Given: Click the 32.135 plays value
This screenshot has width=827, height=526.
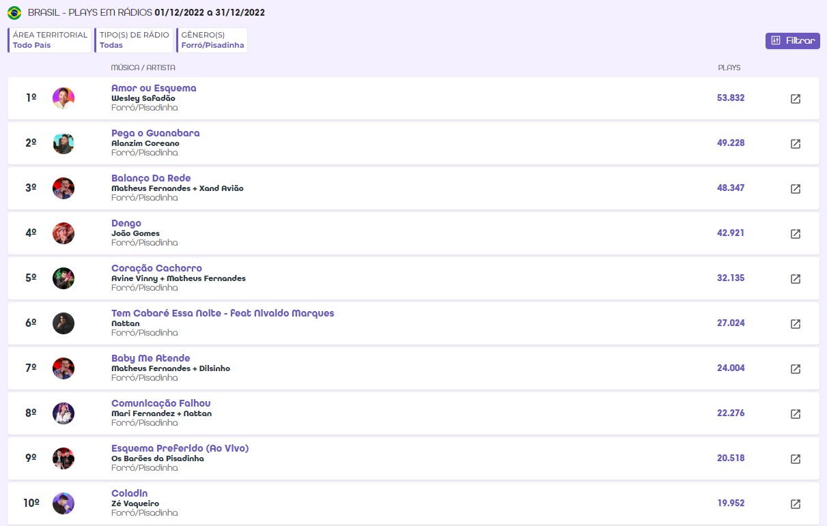Looking at the screenshot, I should 731,278.
